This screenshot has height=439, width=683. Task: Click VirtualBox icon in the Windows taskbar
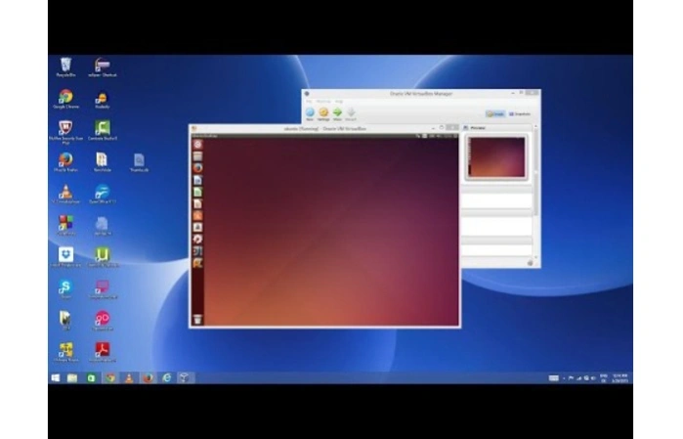[185, 378]
